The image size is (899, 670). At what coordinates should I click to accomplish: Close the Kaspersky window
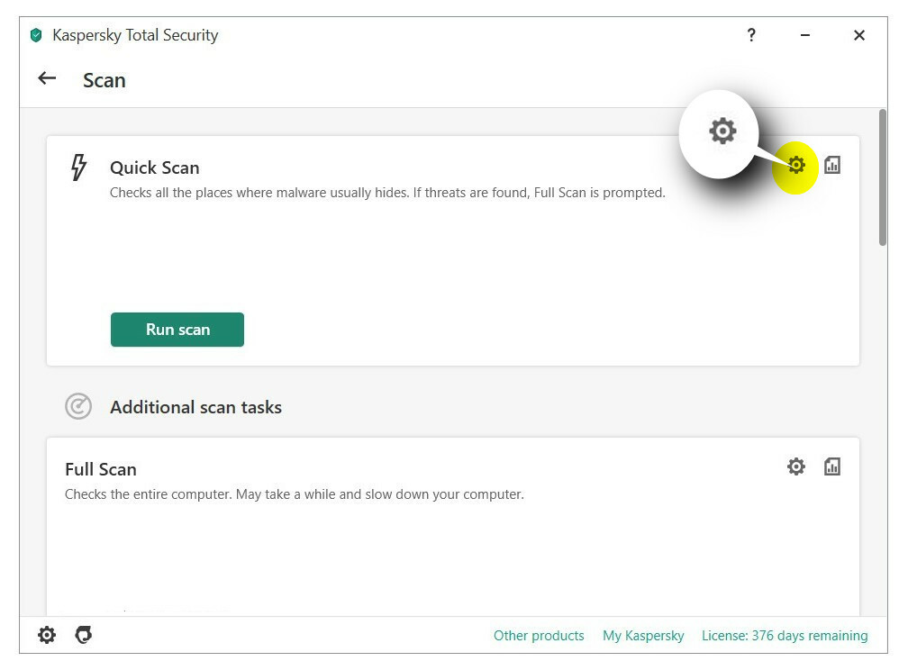[x=858, y=35]
